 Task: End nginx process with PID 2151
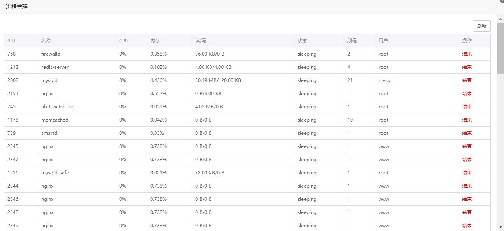point(467,94)
